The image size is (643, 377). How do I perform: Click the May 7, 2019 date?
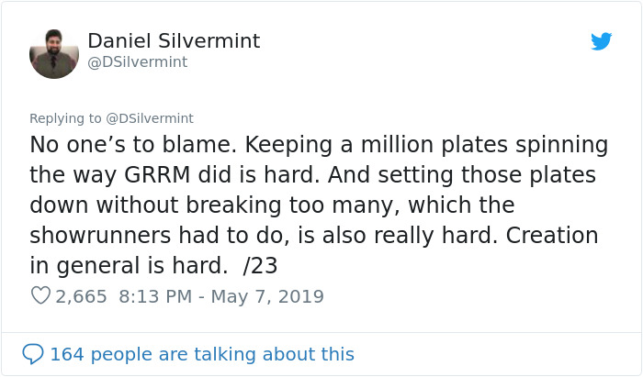click(266, 296)
